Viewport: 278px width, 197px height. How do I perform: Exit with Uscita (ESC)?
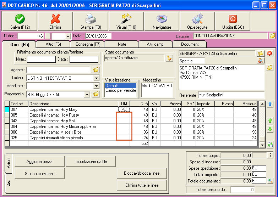point(233,21)
